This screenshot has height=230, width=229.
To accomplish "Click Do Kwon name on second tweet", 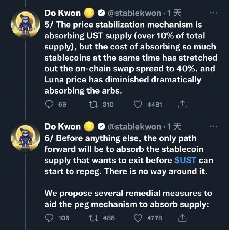I will point(63,127).
